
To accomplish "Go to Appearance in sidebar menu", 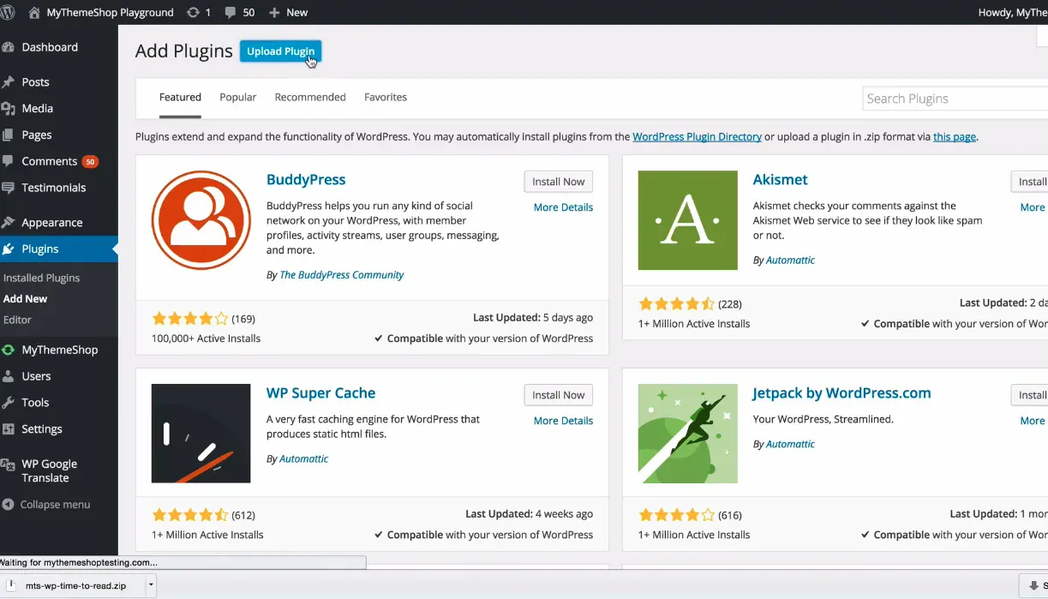I will [51, 223].
